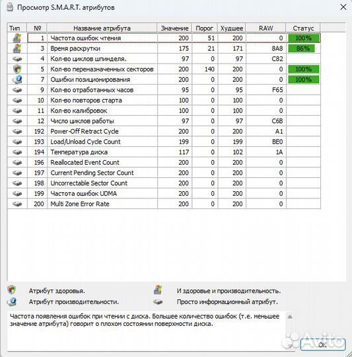Screen dimensions: 352x357
Task: Sort by the Тип column header
Action: pyautogui.click(x=17, y=28)
